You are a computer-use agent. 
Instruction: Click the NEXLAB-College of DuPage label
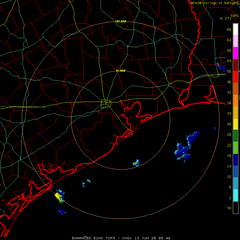point(213,3)
